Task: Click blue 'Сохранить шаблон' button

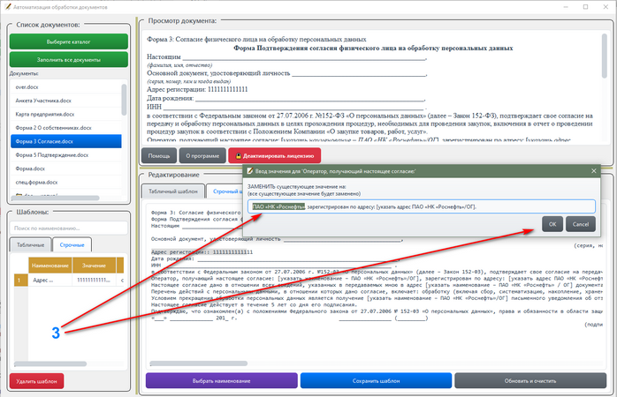Action: click(376, 380)
